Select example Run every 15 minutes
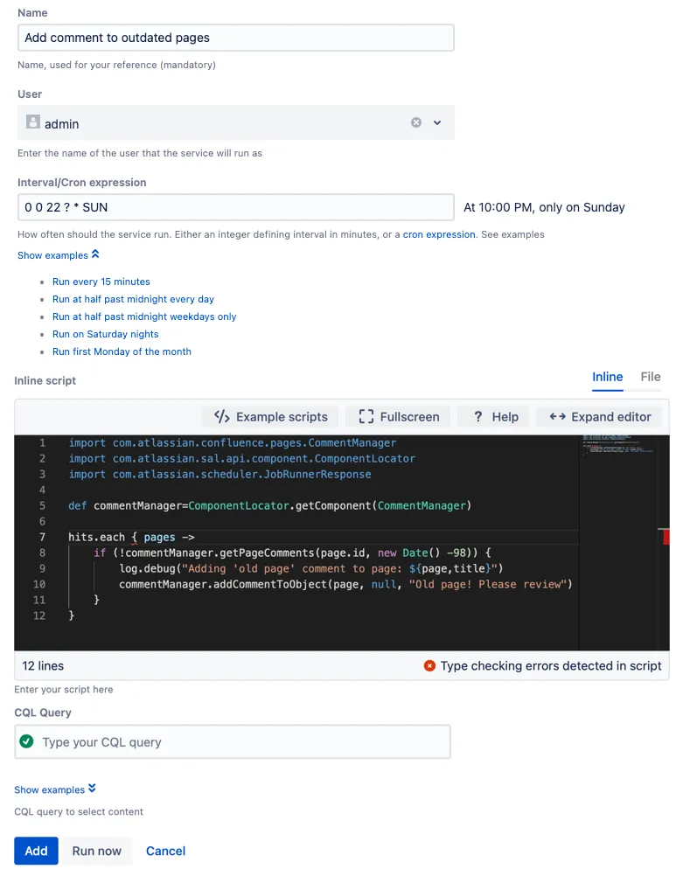Screen dimensions: 690x876 (x=101, y=282)
